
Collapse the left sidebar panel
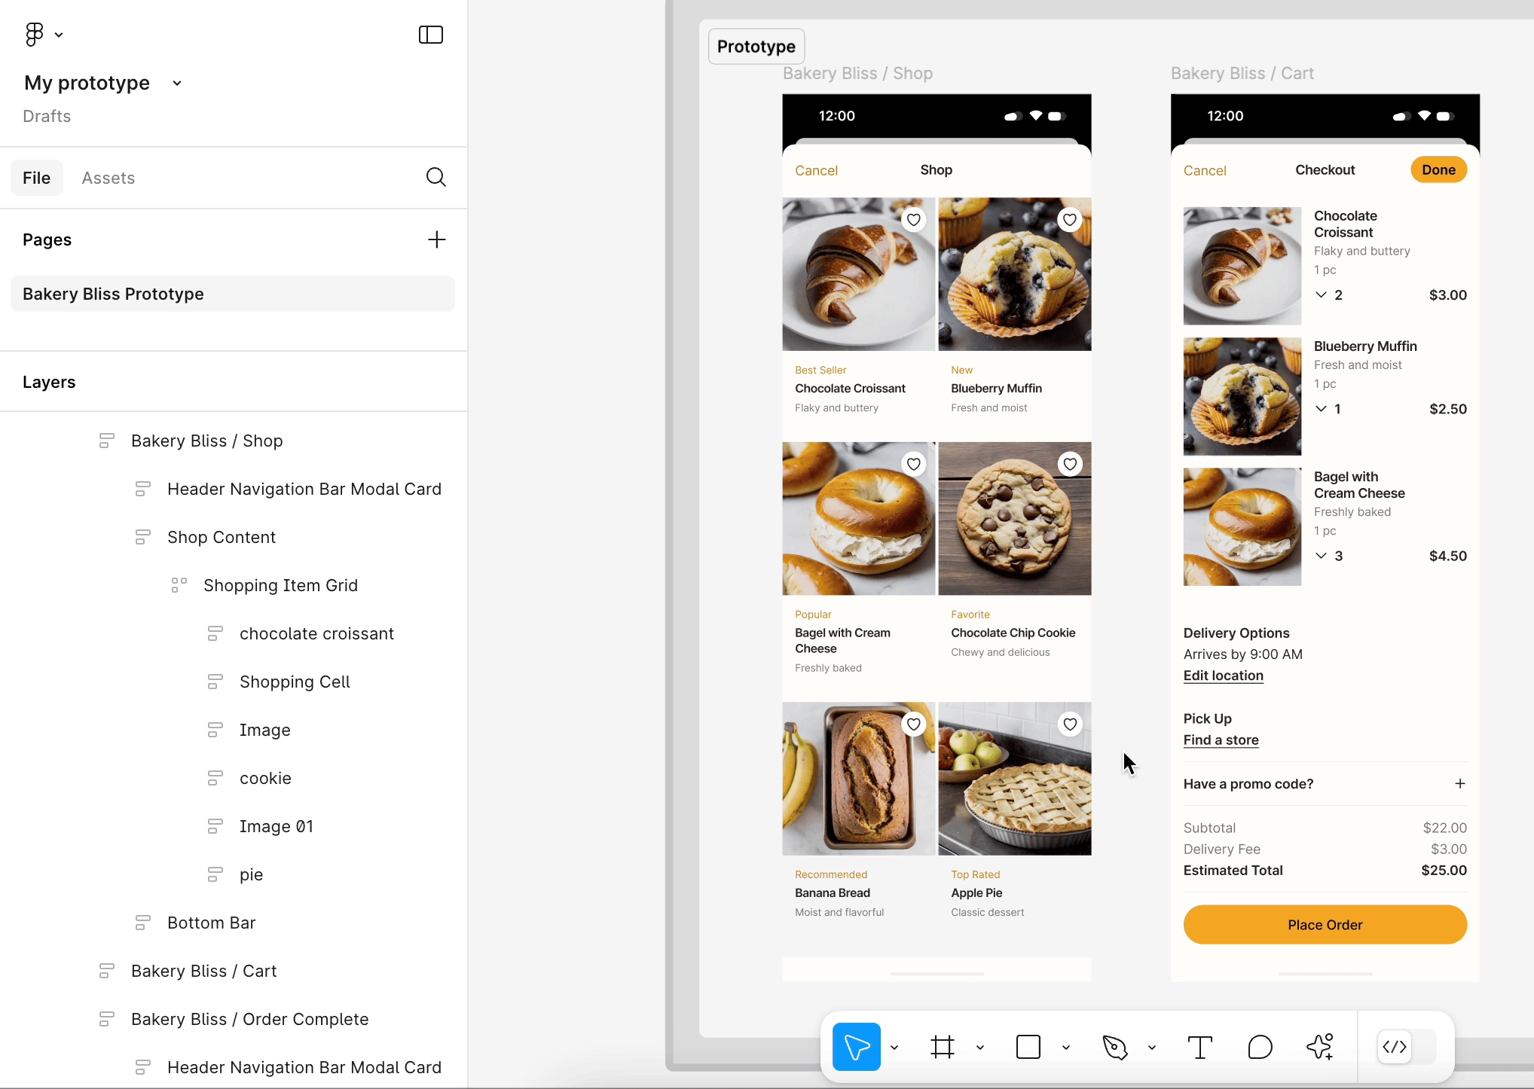tap(430, 35)
